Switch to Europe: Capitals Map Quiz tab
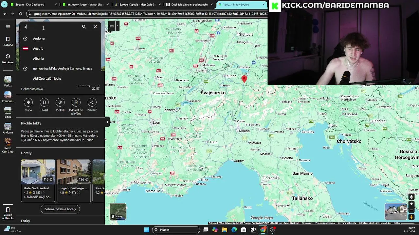Viewport: 419px width, 235px height. point(137,5)
